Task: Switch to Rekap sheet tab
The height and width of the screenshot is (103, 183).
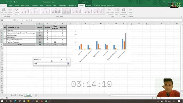Action: point(21,95)
